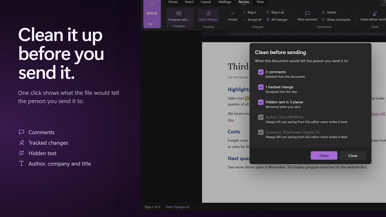Go to the Layout tab
This screenshot has height=217, width=386.
click(206, 2)
